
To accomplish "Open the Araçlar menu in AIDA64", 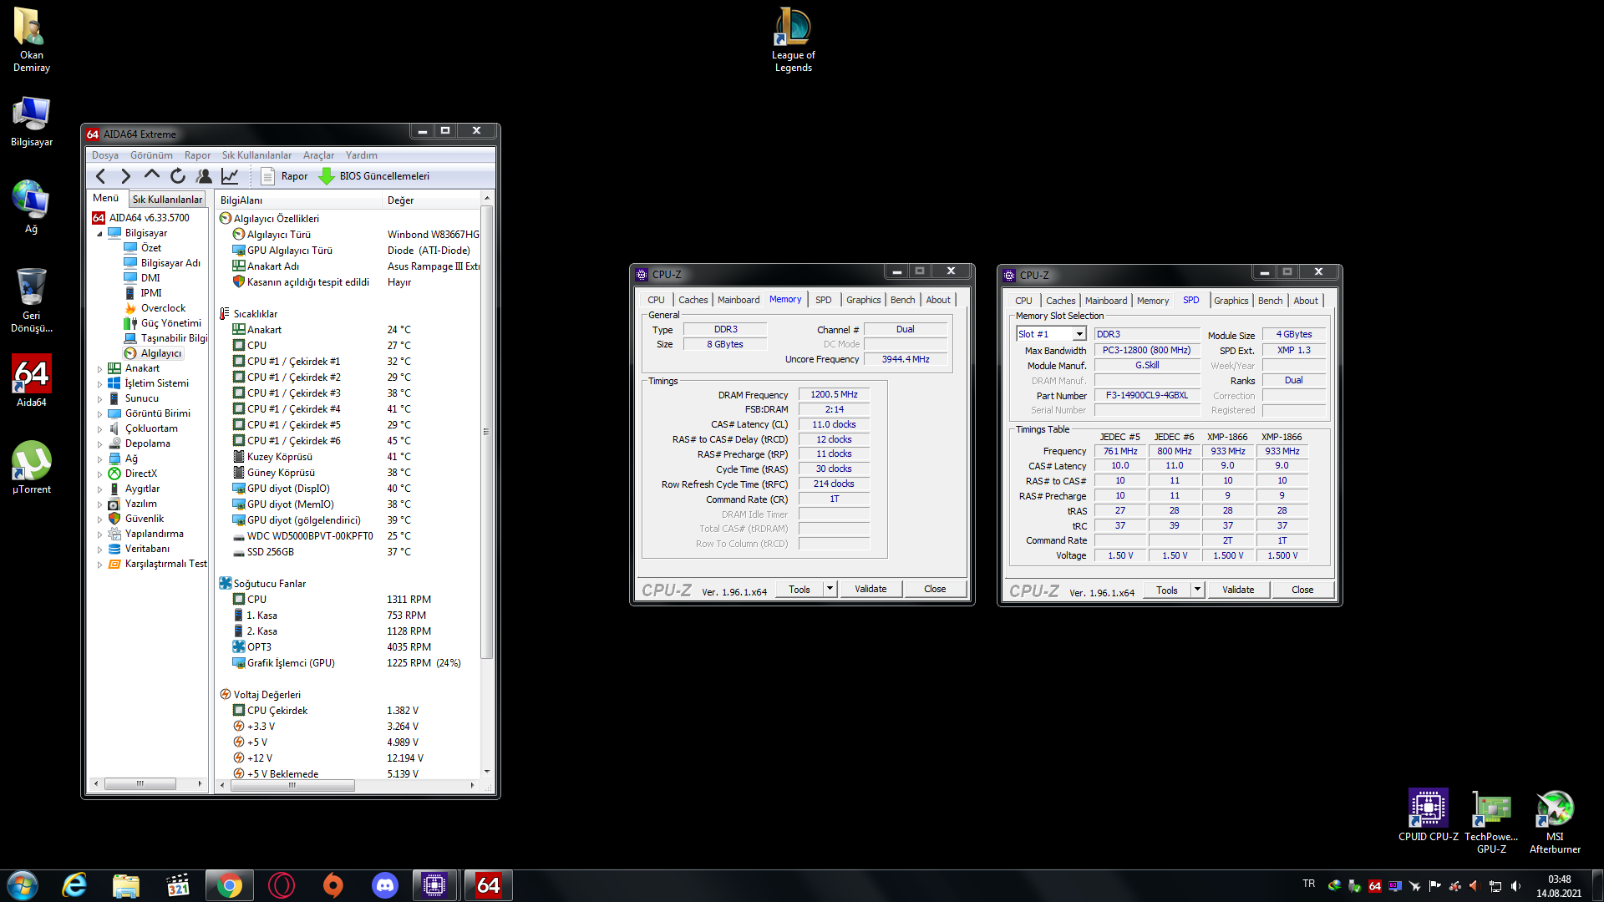I will (x=318, y=155).
